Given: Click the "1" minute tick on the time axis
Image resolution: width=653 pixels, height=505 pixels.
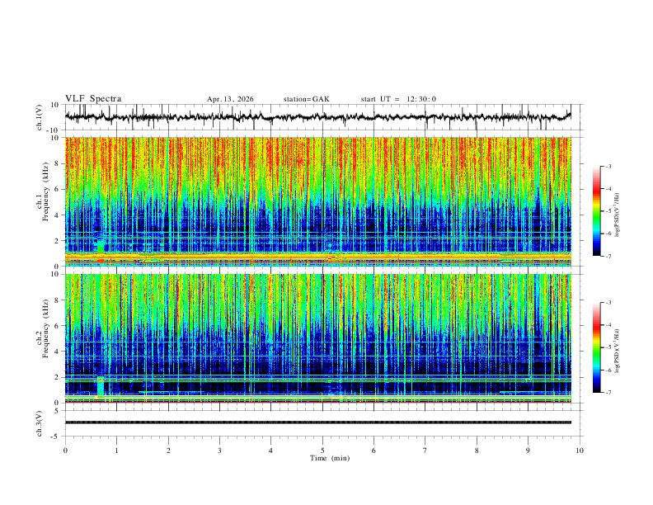Looking at the screenshot, I should (116, 451).
